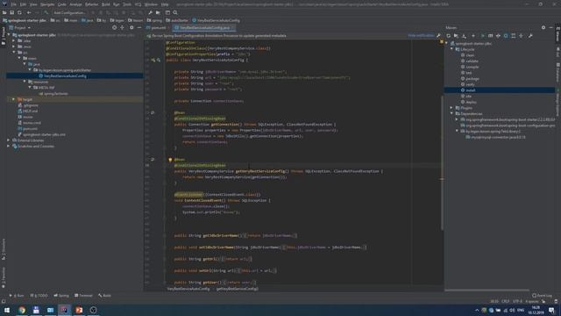This screenshot has width=561, height=316.
Task: Open the Spring tool window button
Action: coord(61,296)
